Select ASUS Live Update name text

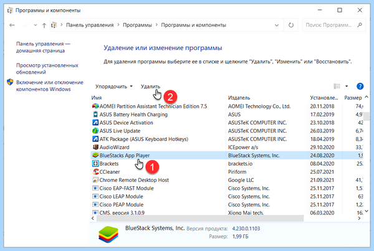click(x=120, y=131)
